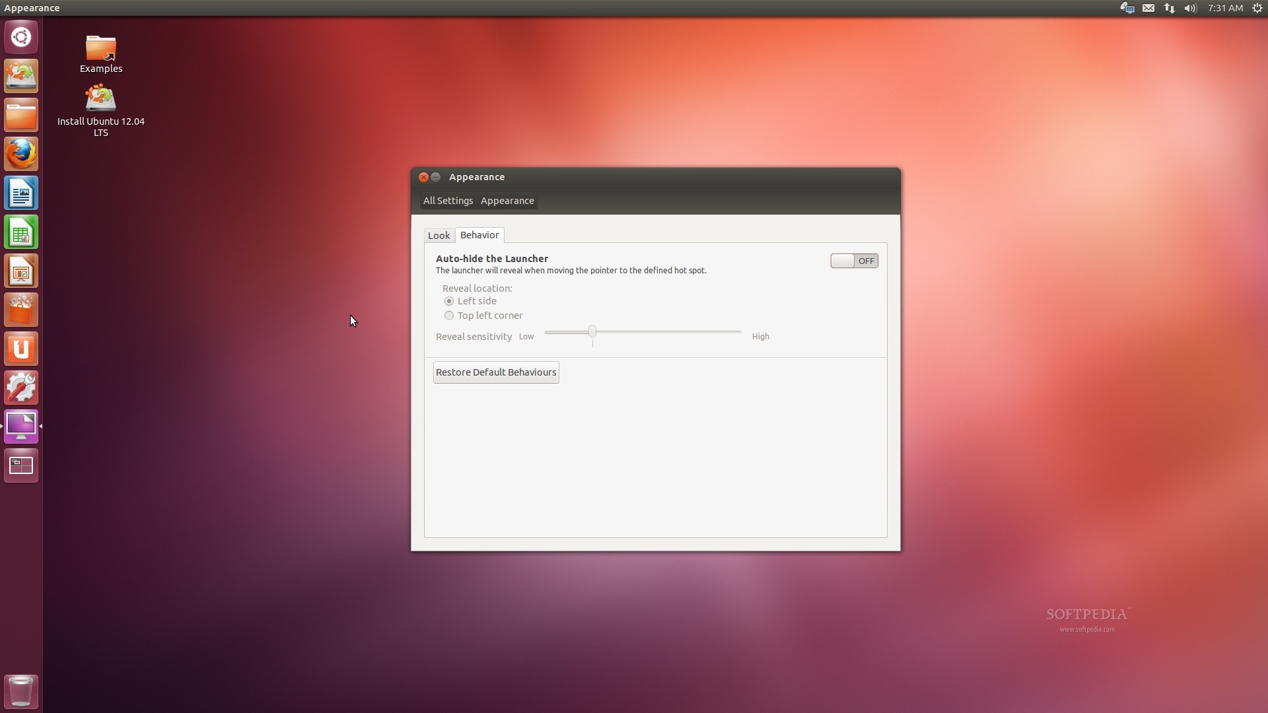Toggle Auto-hide the Launcher OFF
Screen dimensions: 1268x713
(853, 260)
